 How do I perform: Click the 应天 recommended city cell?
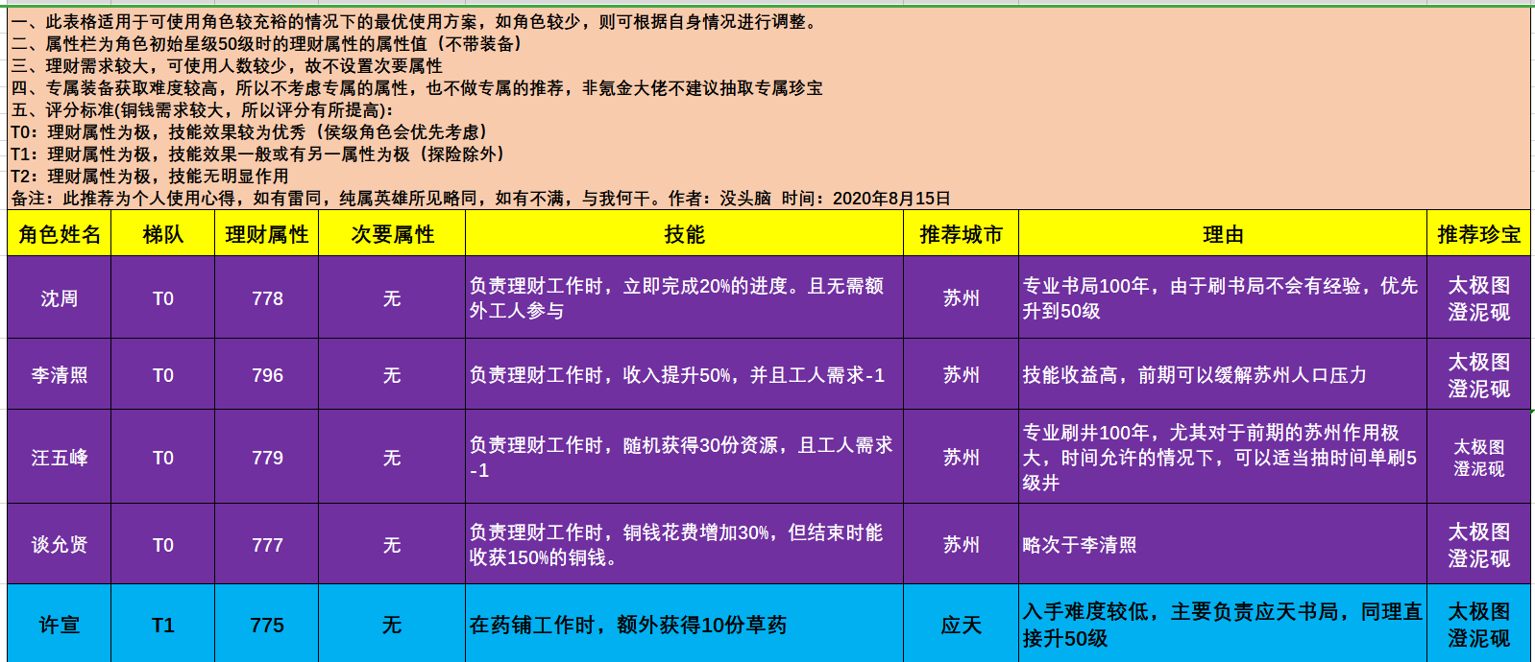pos(961,625)
